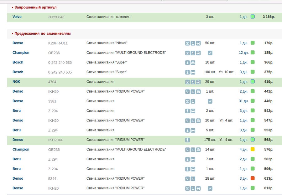Open car icon in Bosch 366р. row
Screen dimensions: 282x195
point(193,63)
